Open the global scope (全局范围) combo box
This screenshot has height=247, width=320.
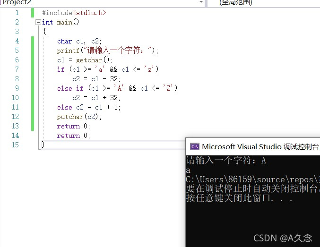point(264,2)
